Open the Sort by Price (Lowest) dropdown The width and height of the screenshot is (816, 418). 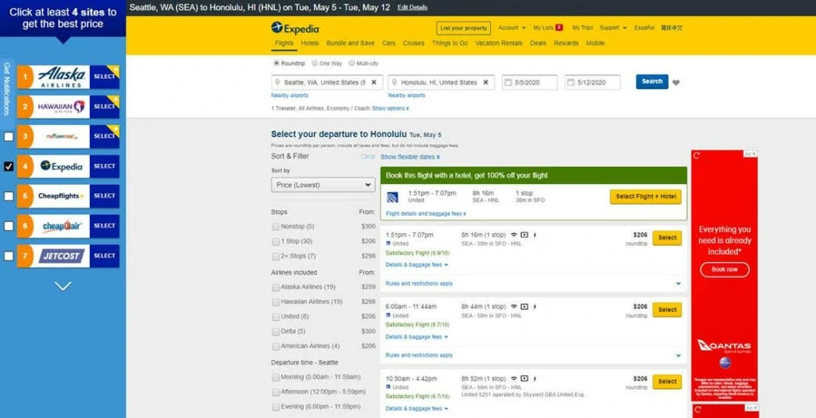coord(324,185)
